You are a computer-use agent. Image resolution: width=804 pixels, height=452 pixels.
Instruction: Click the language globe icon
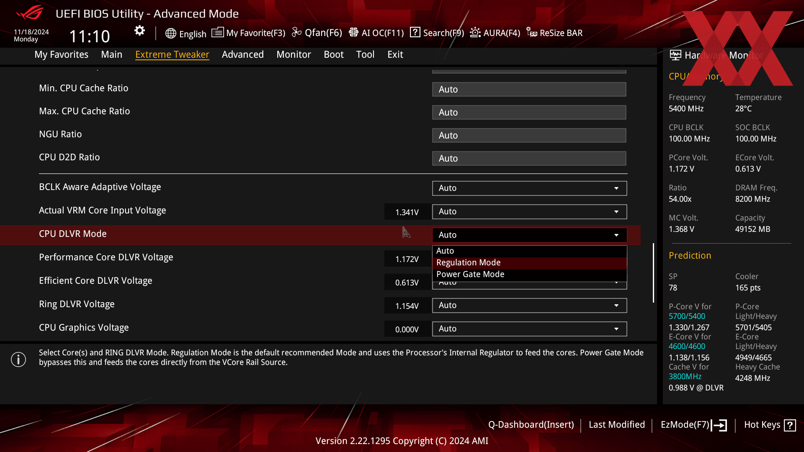tap(170, 33)
